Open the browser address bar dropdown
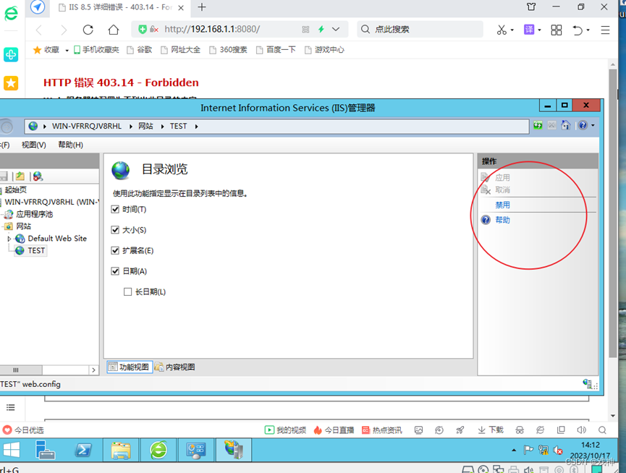This screenshot has width=626, height=473. [x=335, y=29]
